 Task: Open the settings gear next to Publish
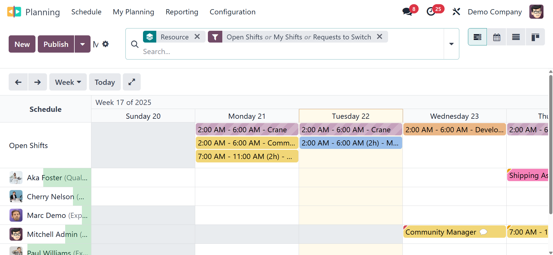point(106,44)
